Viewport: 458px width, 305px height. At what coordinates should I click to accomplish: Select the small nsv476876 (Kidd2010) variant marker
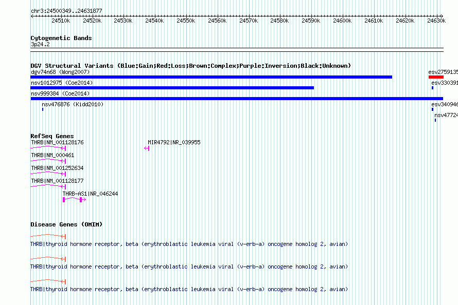[43, 109]
